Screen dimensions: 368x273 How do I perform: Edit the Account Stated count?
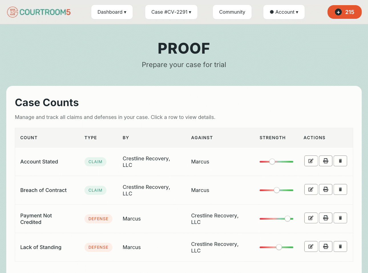311,161
